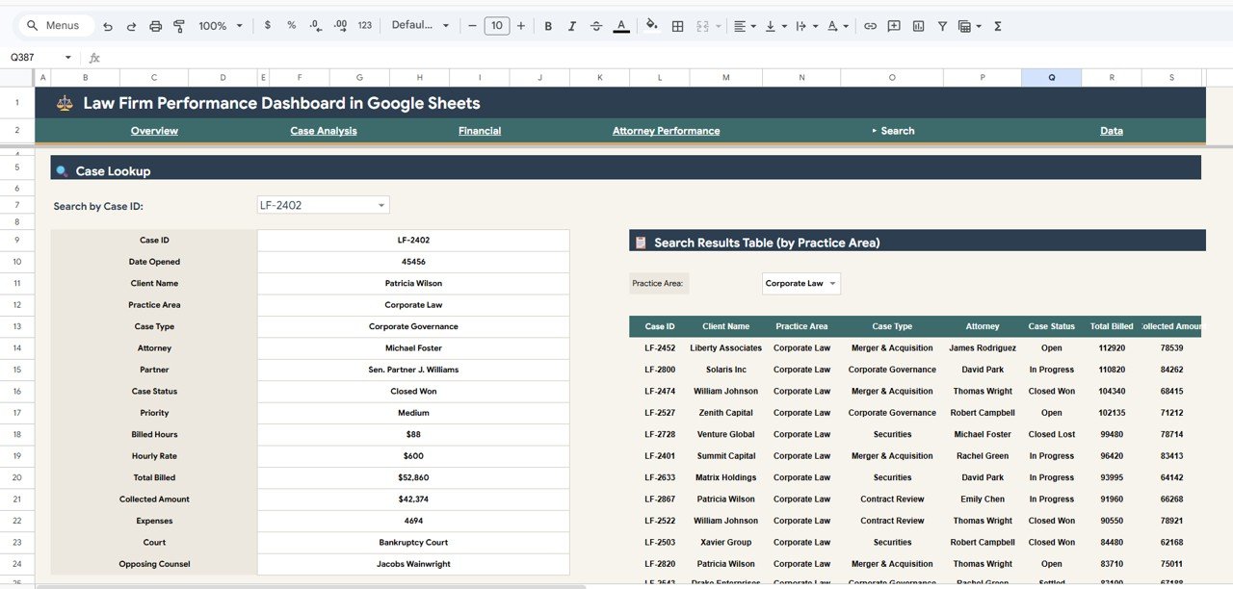Insert a comment using the comment icon

[893, 25]
